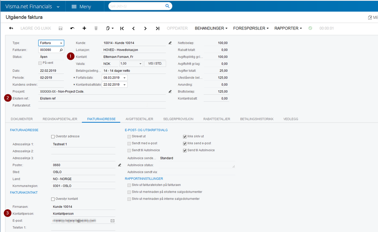Uncheck Send til AutoInvoice

pos(185,150)
